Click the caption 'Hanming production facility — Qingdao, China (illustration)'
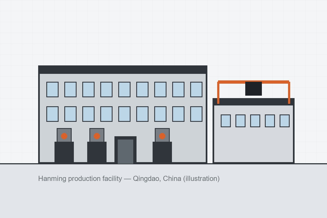The height and width of the screenshot is (218, 327). [x=129, y=179]
